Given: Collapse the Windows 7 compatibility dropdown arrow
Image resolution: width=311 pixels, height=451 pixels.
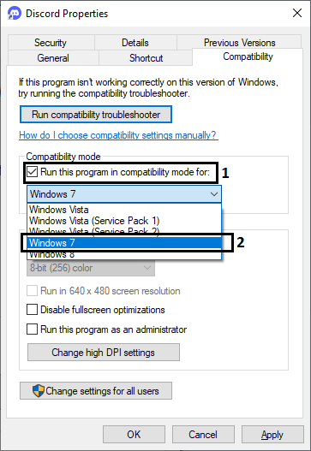Looking at the screenshot, I should (214, 194).
